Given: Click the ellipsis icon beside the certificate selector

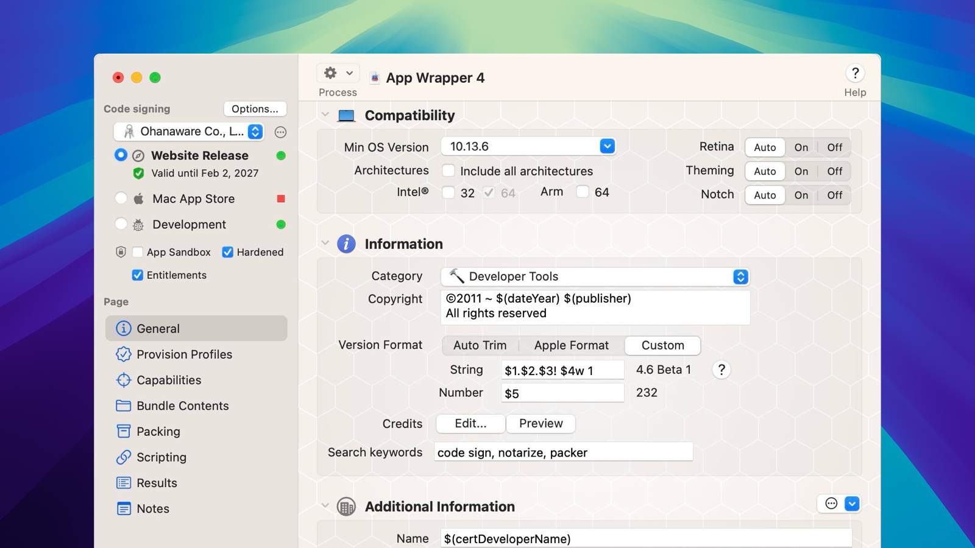Looking at the screenshot, I should [280, 132].
